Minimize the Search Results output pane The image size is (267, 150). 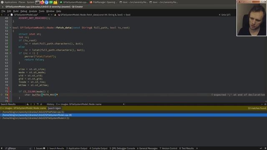pyautogui.click(x=265, y=104)
